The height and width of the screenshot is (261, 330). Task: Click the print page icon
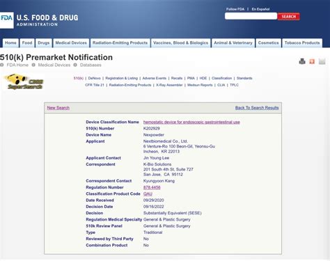click(302, 61)
